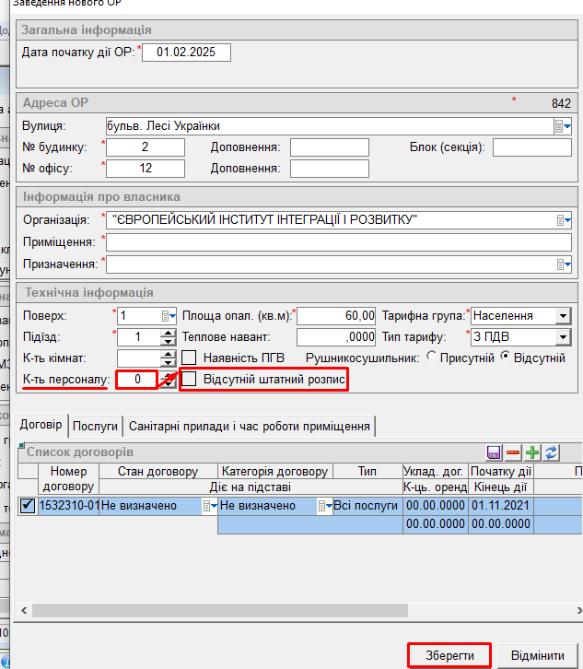Uncheck the contract row 1532310-01 checkbox
The image size is (583, 669).
(28, 505)
